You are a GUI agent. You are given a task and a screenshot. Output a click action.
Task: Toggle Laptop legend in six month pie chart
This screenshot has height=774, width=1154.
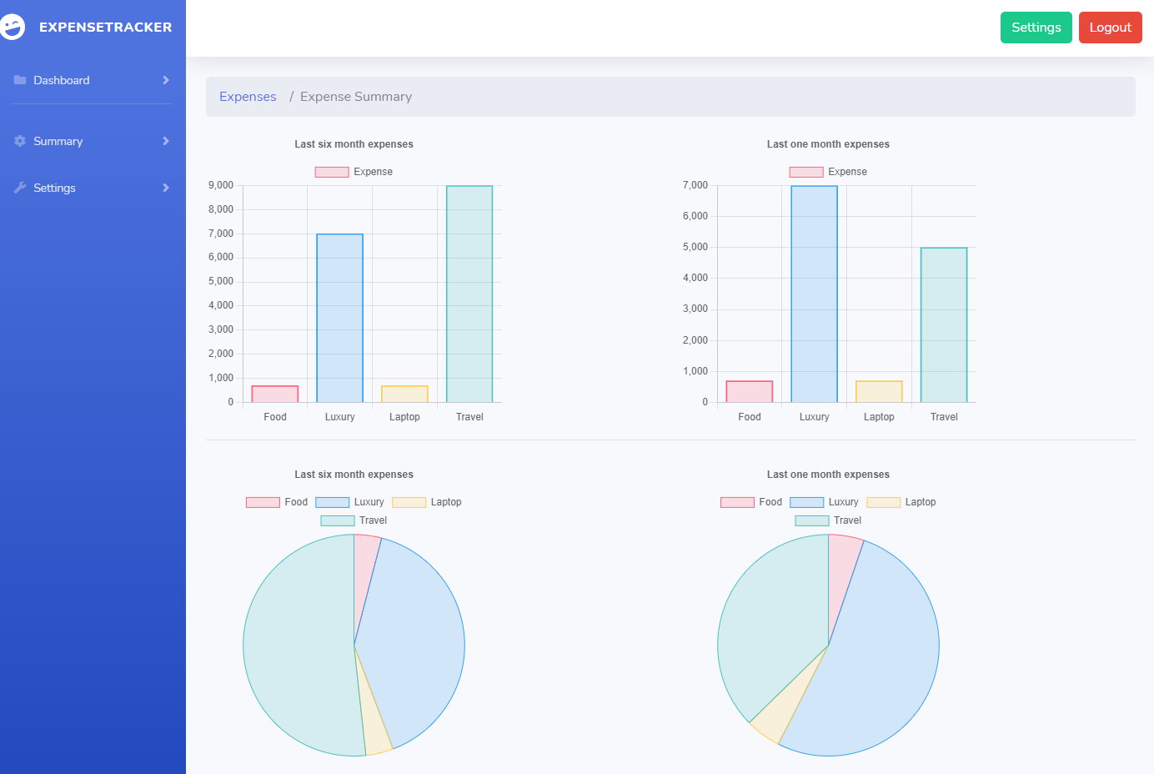tap(427, 502)
